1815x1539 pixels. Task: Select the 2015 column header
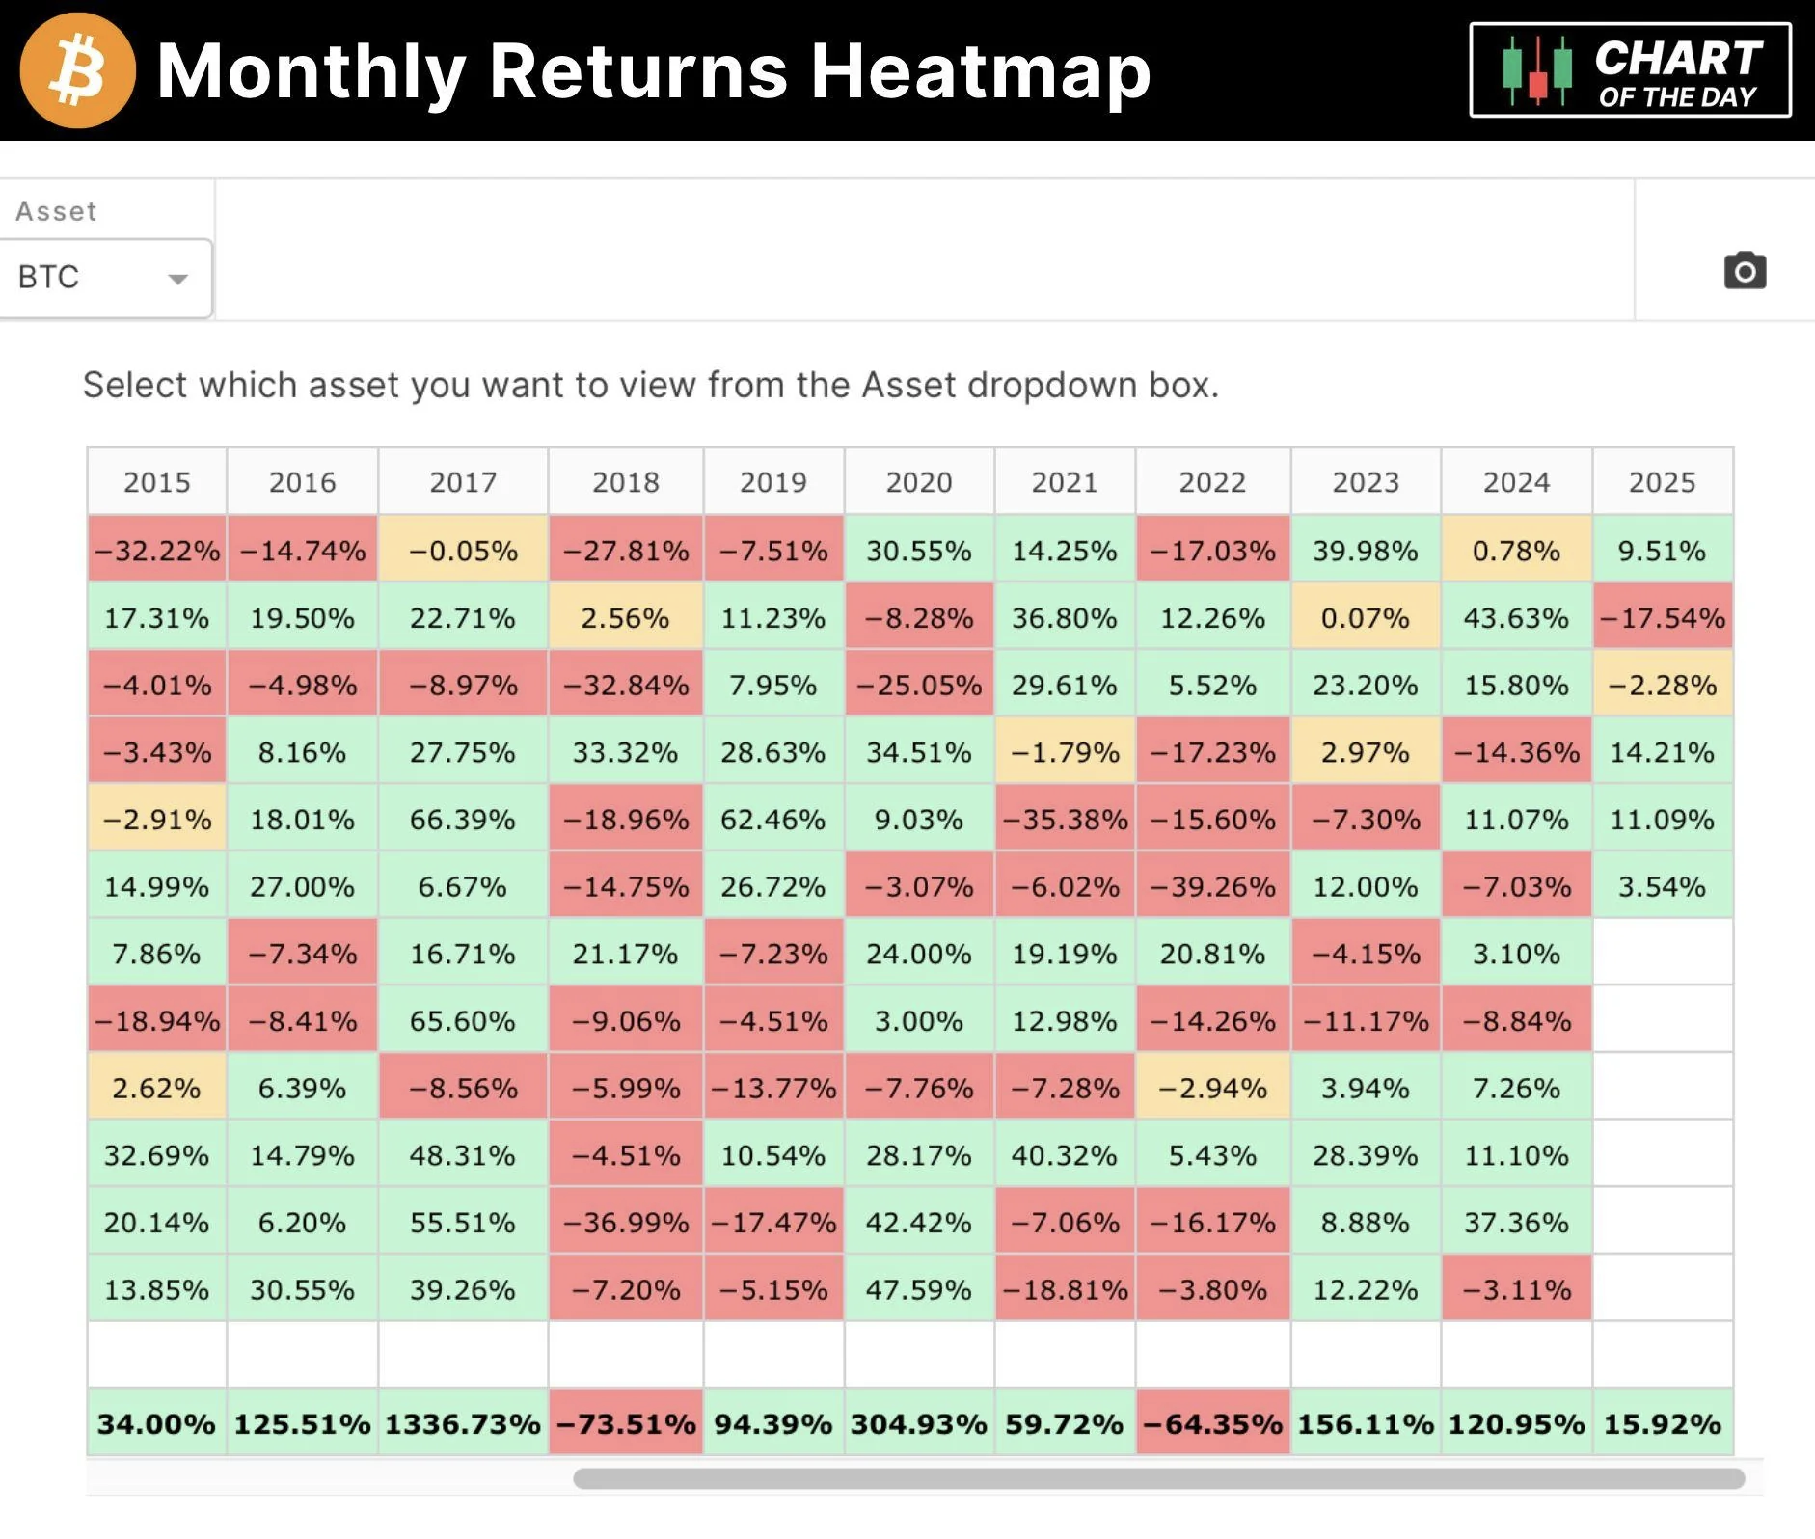tap(157, 482)
